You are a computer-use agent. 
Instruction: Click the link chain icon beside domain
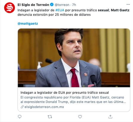22,107
